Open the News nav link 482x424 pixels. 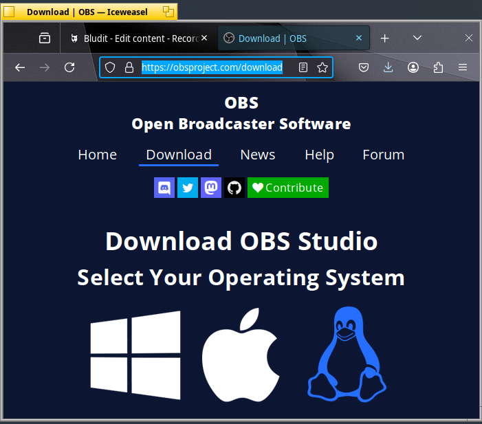258,155
